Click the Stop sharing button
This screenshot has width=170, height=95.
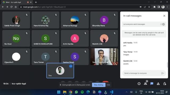click(99, 85)
